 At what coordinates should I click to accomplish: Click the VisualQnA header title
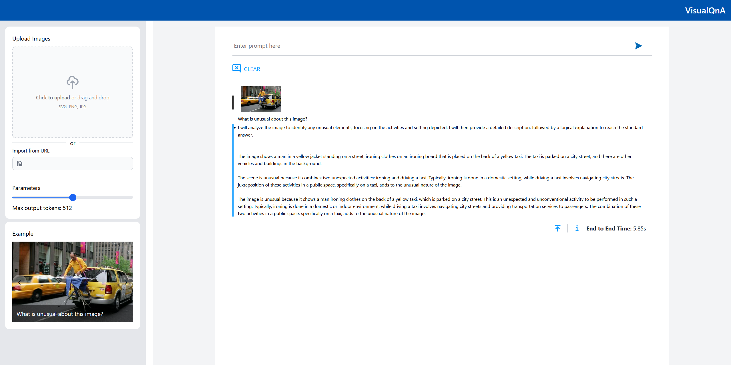705,11
